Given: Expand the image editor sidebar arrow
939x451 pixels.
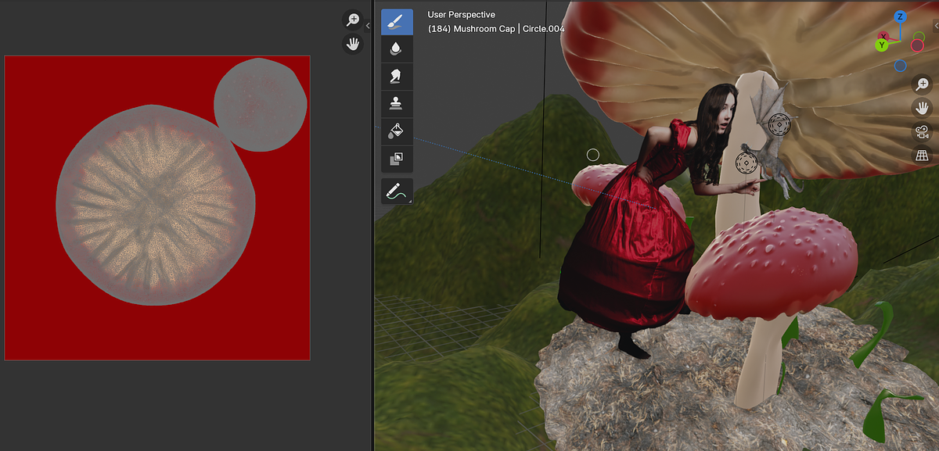Looking at the screenshot, I should (368, 26).
